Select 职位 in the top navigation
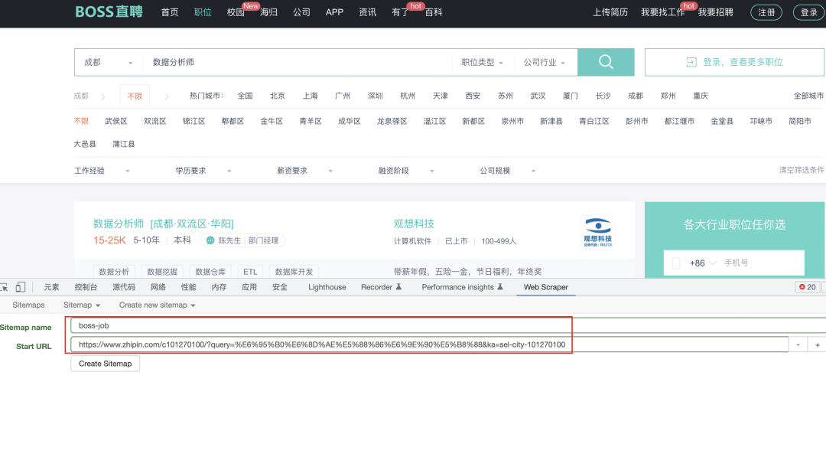The width and height of the screenshot is (826, 457). pyautogui.click(x=202, y=12)
